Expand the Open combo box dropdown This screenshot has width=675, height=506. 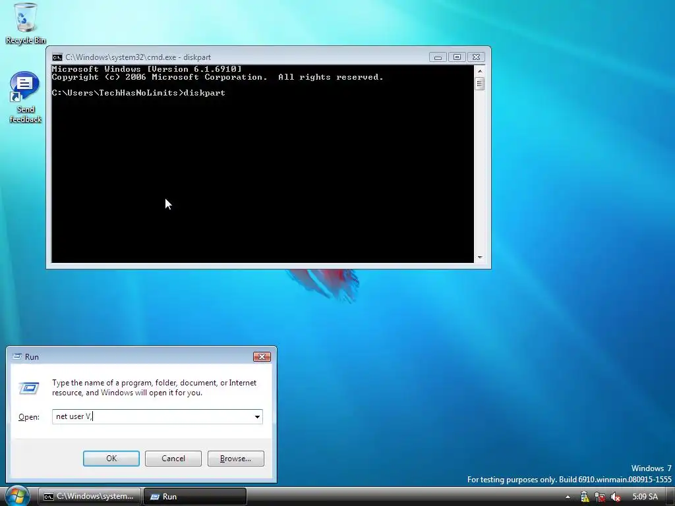pyautogui.click(x=257, y=416)
